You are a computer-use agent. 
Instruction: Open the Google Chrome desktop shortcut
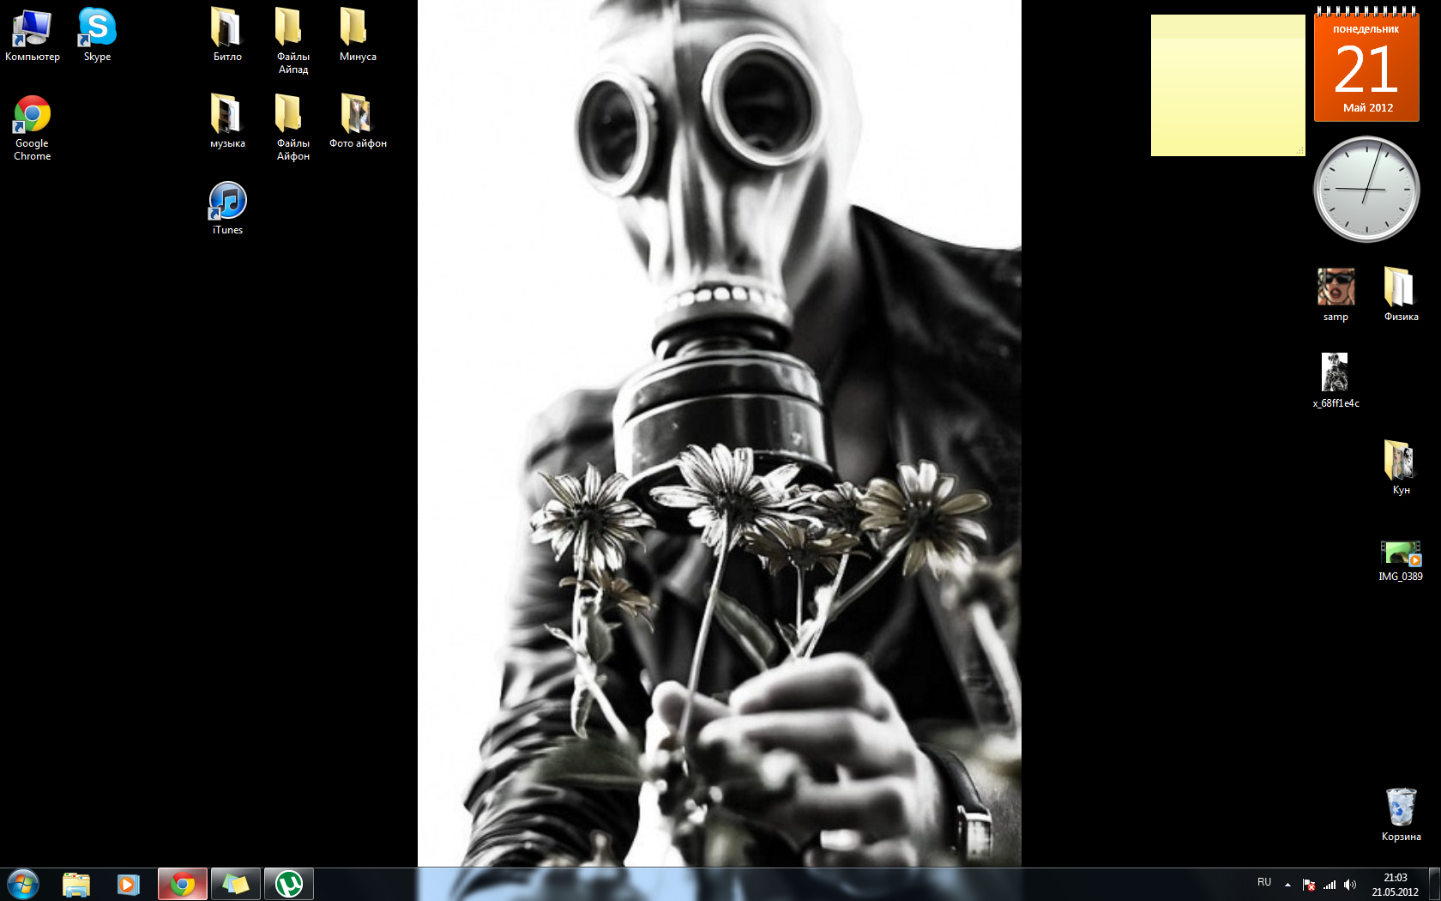(x=33, y=128)
